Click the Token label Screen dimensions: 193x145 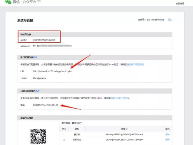[23, 78]
